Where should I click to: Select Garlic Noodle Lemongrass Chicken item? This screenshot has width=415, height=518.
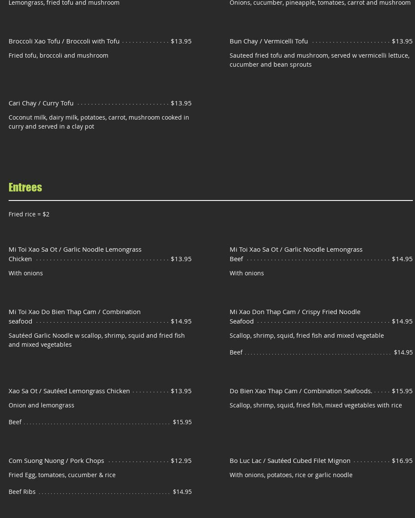click(75, 253)
